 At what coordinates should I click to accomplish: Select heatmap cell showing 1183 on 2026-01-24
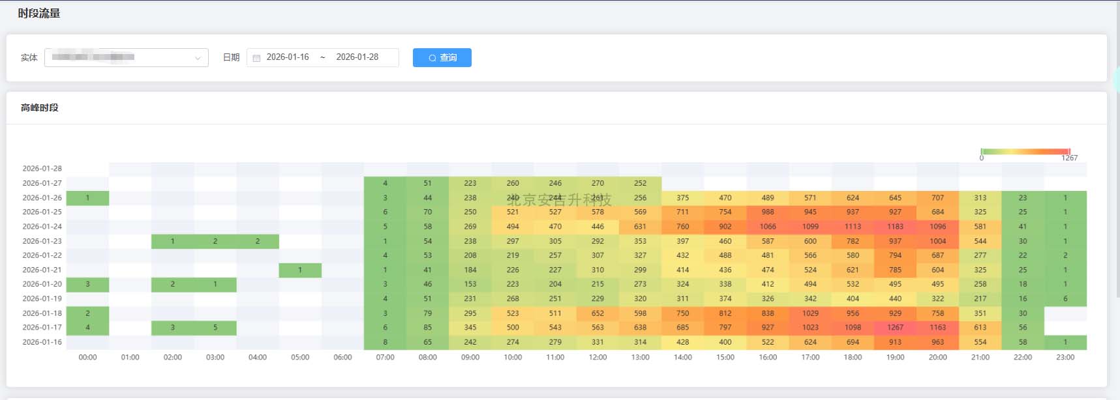point(895,227)
